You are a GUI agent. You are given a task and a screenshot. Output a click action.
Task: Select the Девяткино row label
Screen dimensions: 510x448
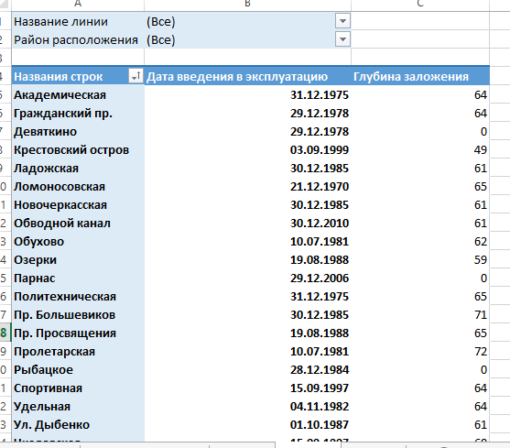pos(78,131)
